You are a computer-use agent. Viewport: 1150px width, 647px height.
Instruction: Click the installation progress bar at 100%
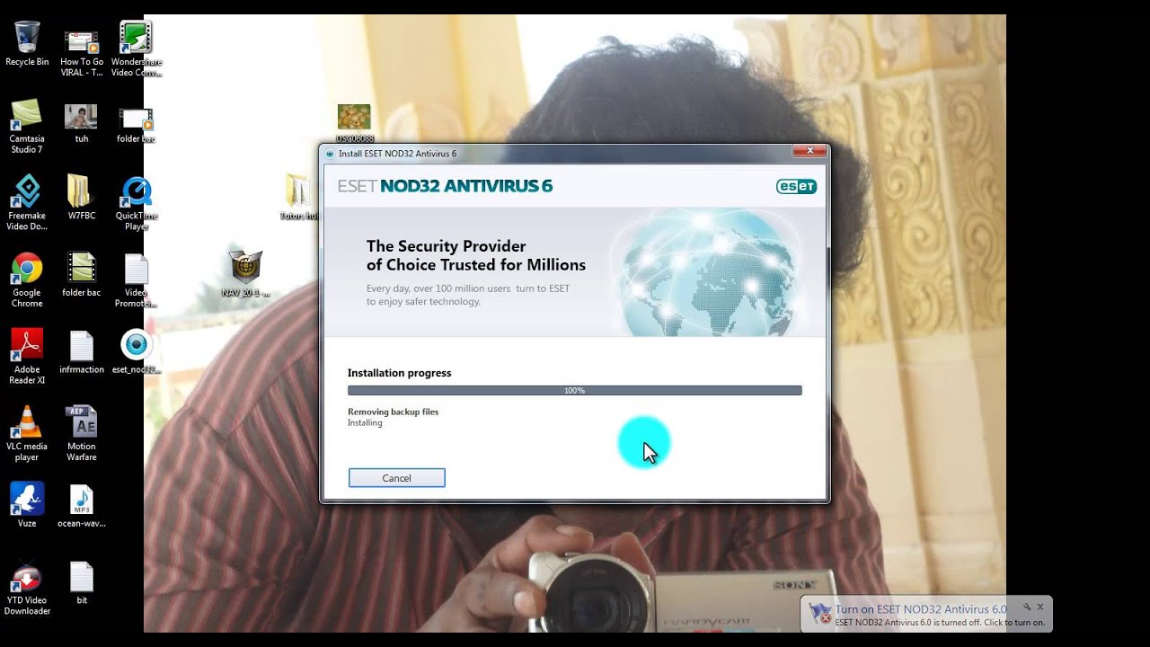click(x=575, y=391)
